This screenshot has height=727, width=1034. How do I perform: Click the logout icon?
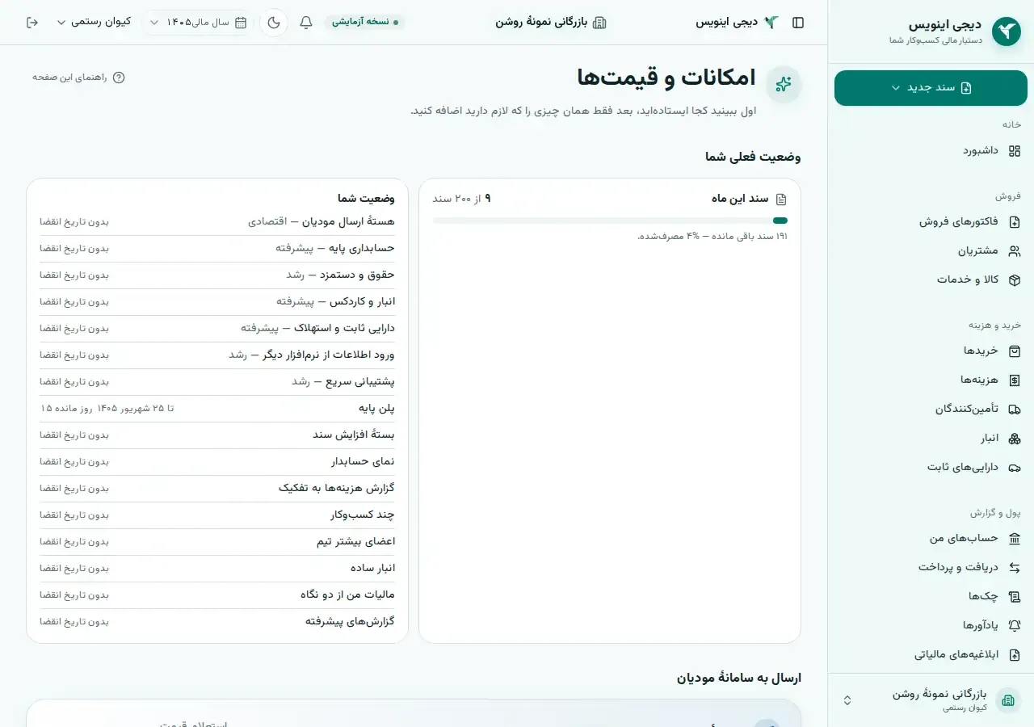point(32,23)
